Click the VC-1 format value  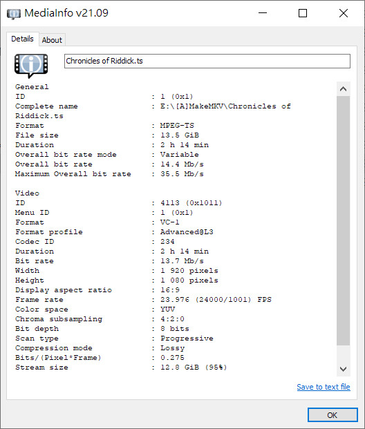point(170,222)
